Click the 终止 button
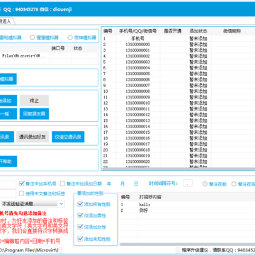The height and width of the screenshot is (255, 255). [34, 101]
